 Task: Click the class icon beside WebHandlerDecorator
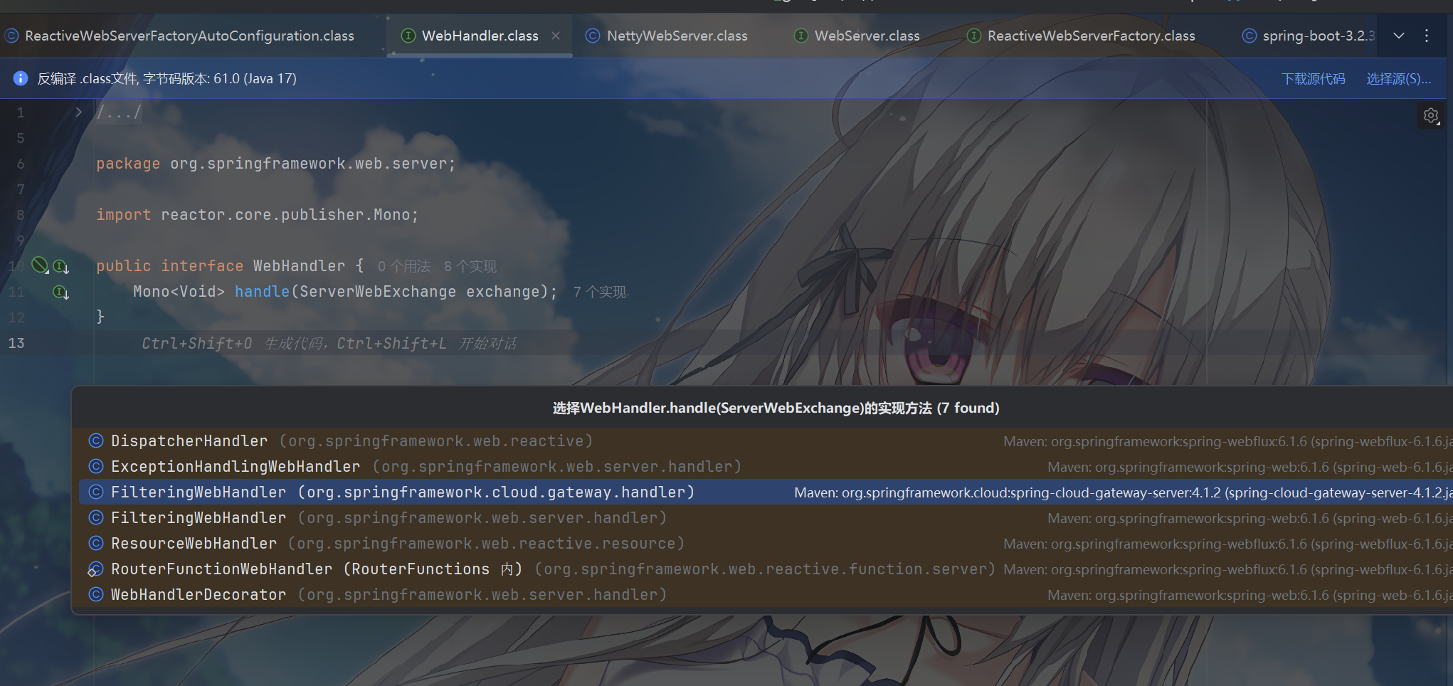(x=96, y=595)
